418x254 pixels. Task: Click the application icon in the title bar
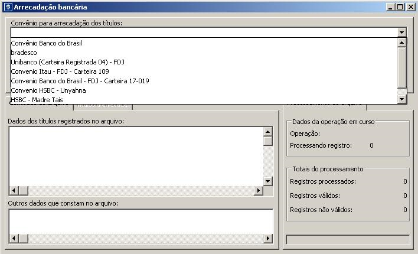[x=8, y=7]
